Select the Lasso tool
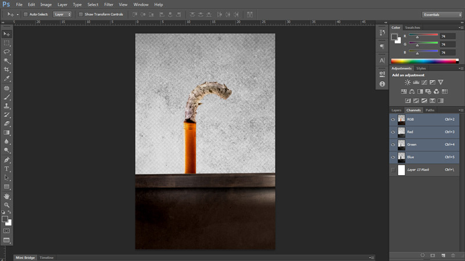The width and height of the screenshot is (465, 261). point(7,52)
